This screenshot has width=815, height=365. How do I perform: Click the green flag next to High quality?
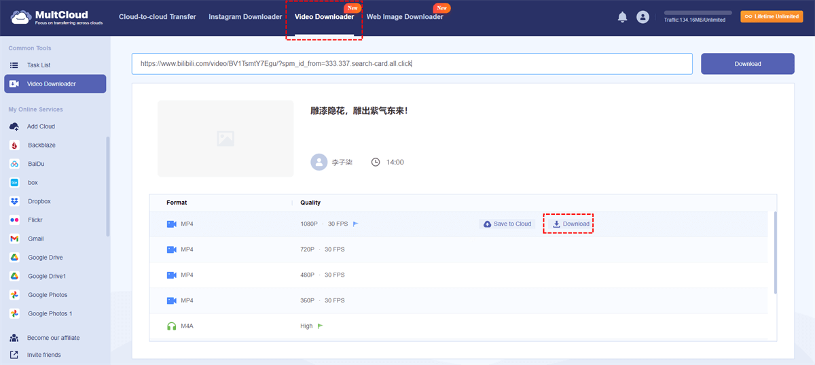pyautogui.click(x=321, y=326)
